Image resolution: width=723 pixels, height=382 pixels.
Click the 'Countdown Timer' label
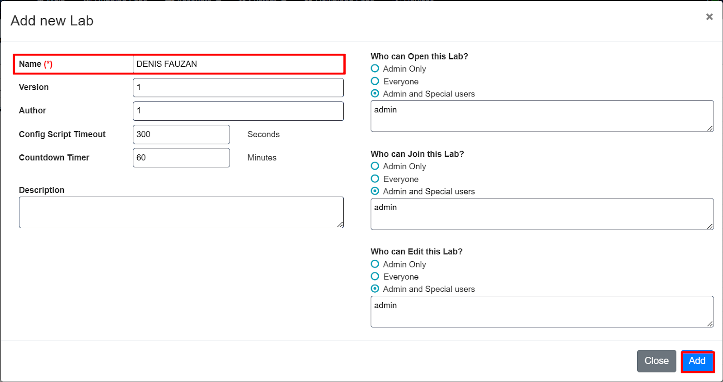pos(54,157)
